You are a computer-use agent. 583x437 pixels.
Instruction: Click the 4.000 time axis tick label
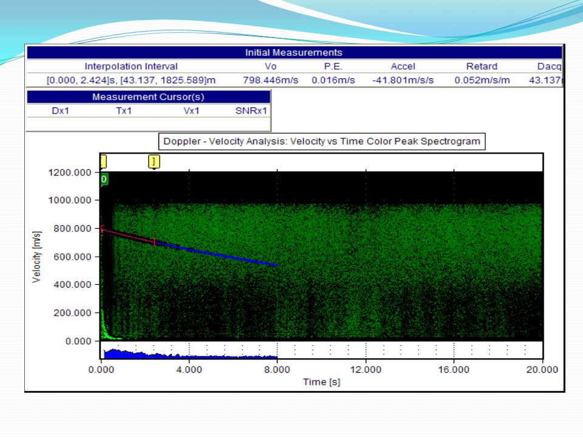(x=189, y=370)
